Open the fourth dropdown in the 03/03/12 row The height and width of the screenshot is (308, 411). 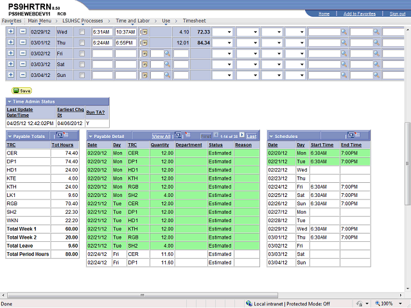pyautogui.click(x=295, y=64)
